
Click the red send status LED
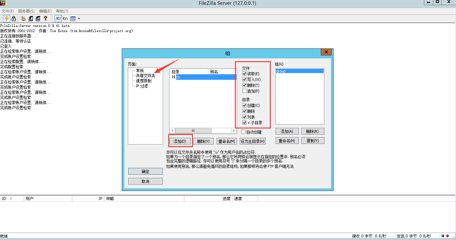click(x=447, y=236)
